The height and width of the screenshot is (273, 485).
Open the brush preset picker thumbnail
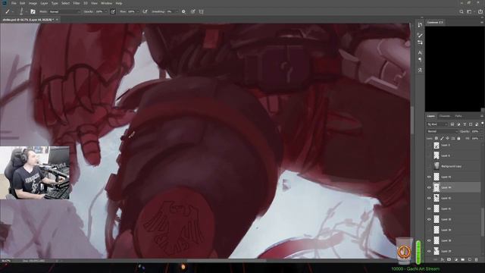tap(21, 12)
